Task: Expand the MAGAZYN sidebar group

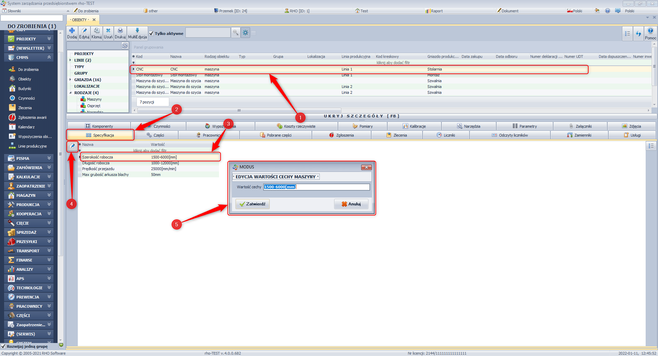Action: (x=49, y=195)
